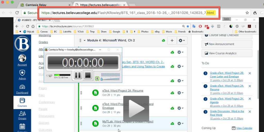The width and height of the screenshot is (264, 132).
Task: Click the New Announcement button
Action: (227, 44)
